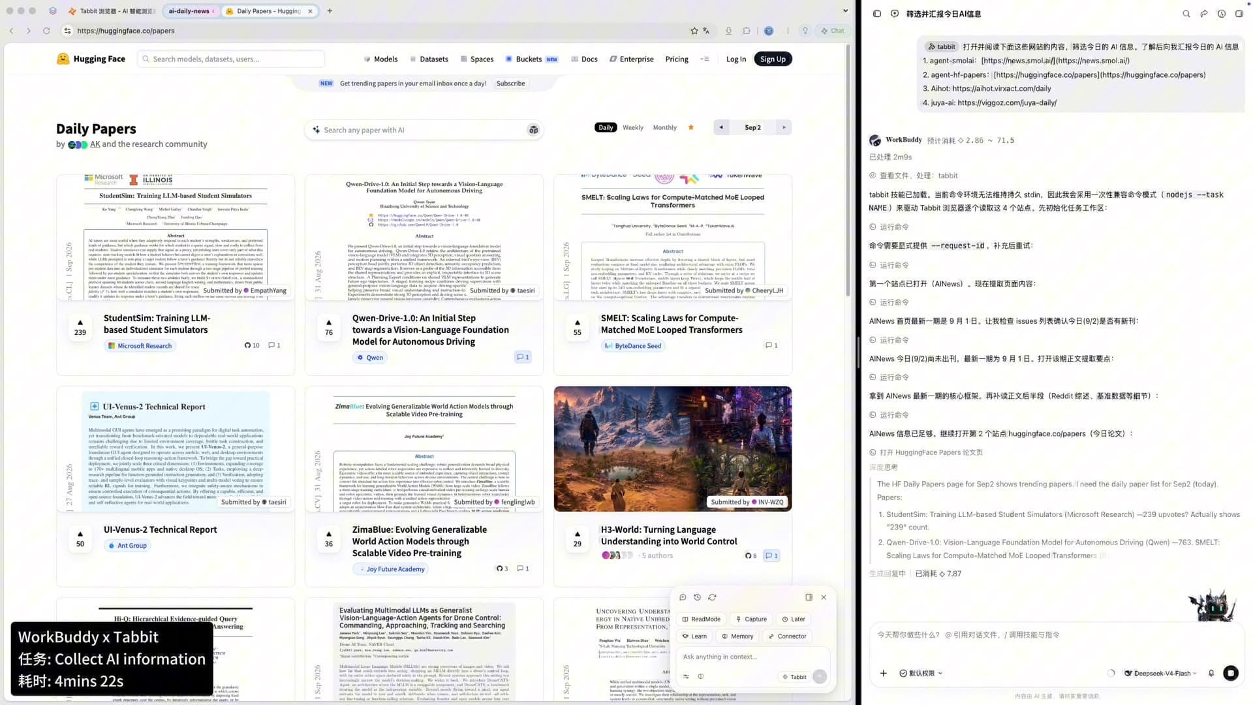Image resolution: width=1253 pixels, height=705 pixels.
Task: Upvote the ZimaBlue paper
Action: tap(329, 539)
